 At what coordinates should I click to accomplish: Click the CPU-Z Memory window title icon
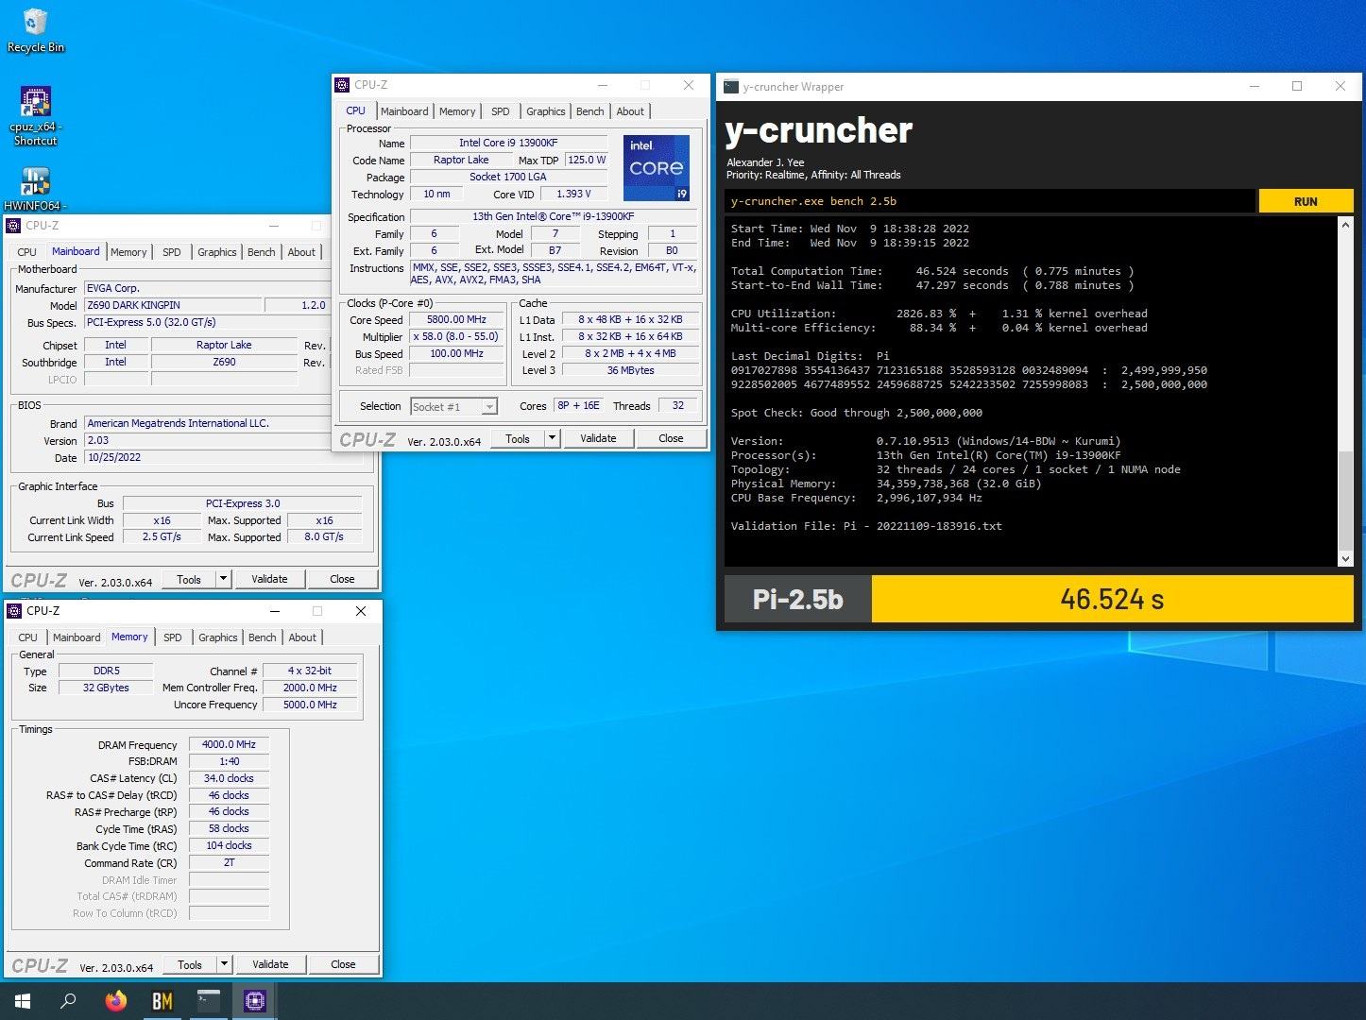click(14, 611)
